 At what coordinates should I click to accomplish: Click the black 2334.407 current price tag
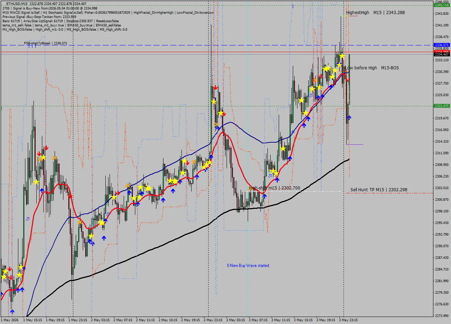442,54
